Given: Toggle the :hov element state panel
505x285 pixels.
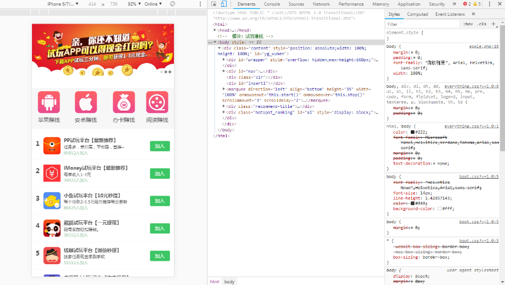Looking at the screenshot, I should pos(468,24).
